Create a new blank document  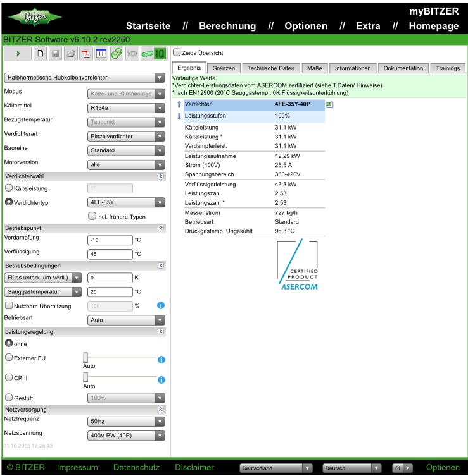(x=40, y=54)
